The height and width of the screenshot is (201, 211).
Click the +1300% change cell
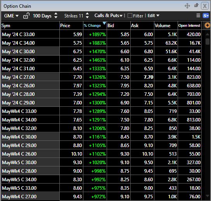point(95,103)
